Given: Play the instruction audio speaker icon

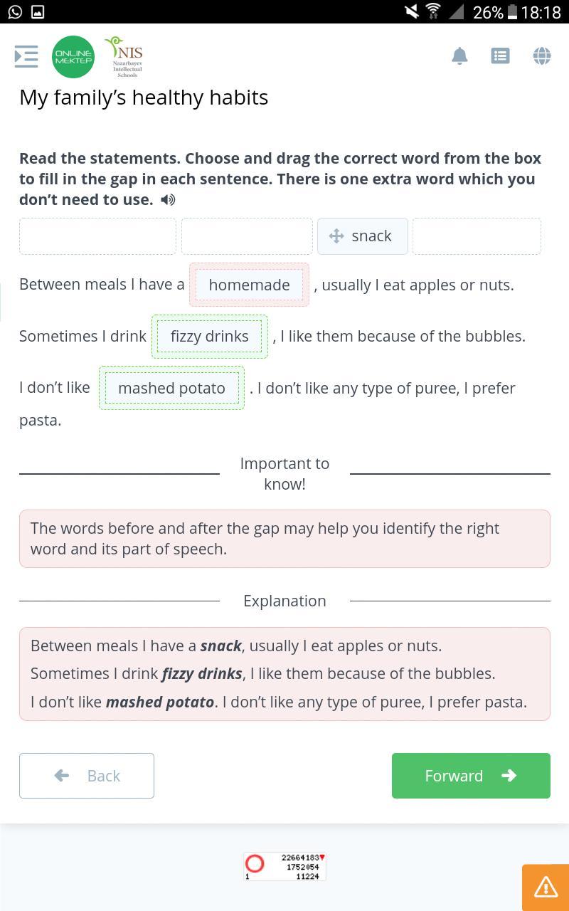Looking at the screenshot, I should [x=168, y=200].
